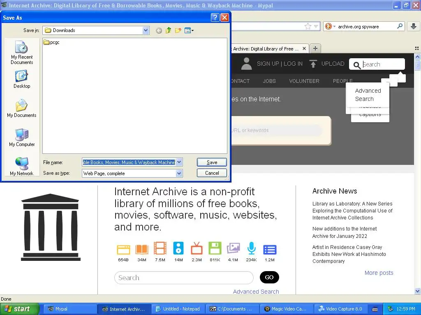Image resolution: width=421 pixels, height=315 pixels.
Task: Click the upload arrow icon
Action: pos(313,64)
